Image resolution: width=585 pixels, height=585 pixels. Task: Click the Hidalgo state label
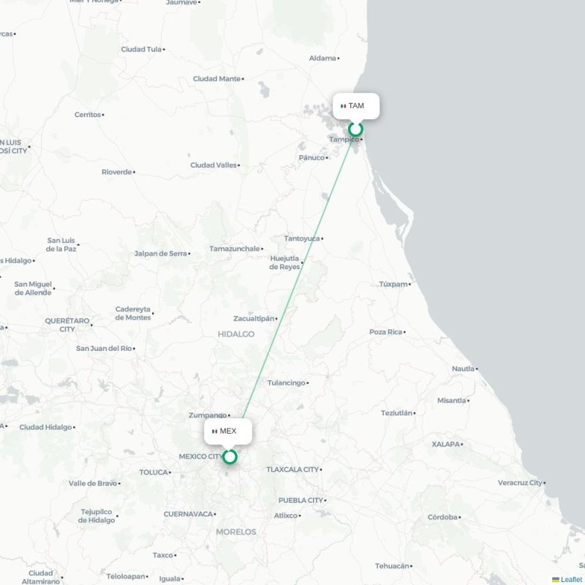(x=235, y=334)
